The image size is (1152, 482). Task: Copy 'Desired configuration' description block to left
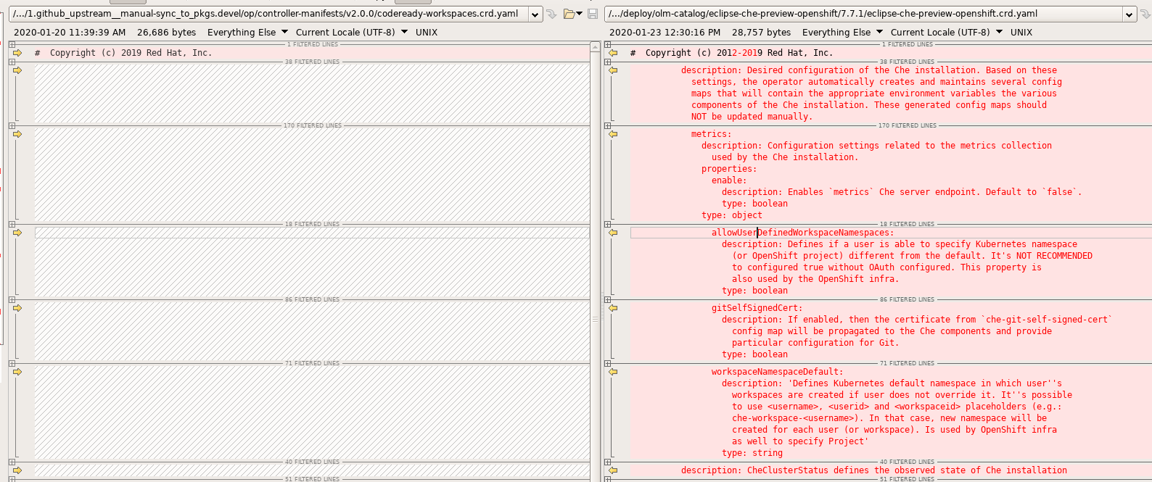(613, 70)
